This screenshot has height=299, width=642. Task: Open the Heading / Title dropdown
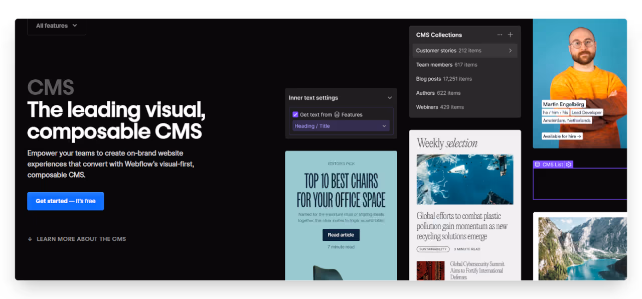341,126
